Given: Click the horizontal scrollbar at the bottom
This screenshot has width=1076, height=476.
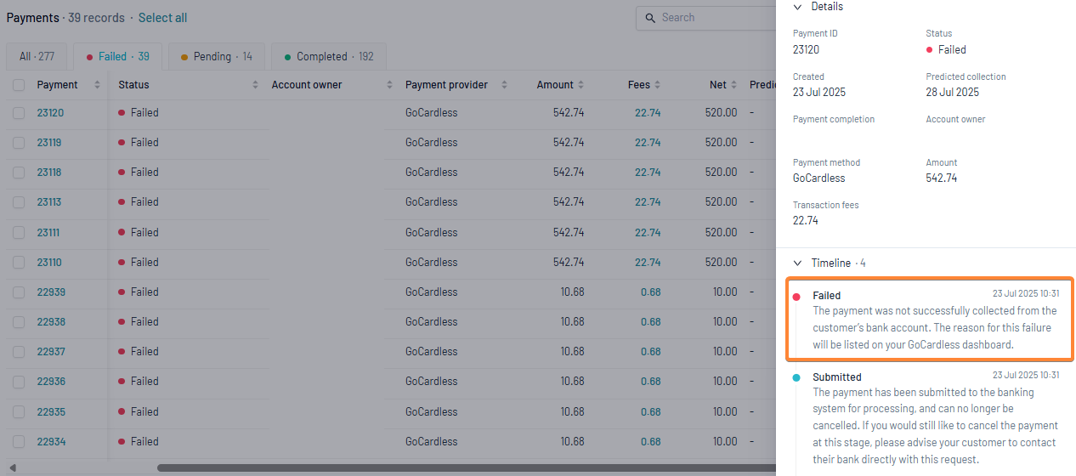Looking at the screenshot, I should tap(466, 467).
